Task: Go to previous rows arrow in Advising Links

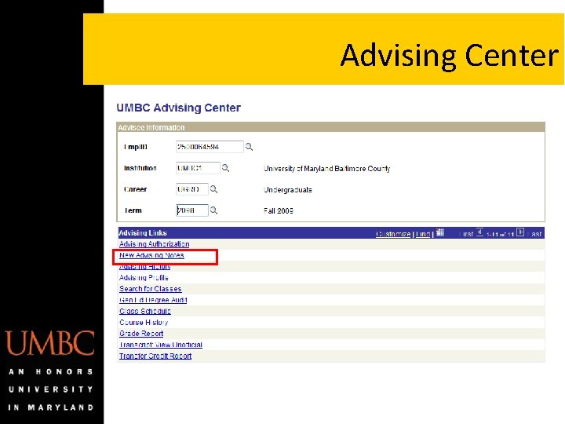Action: [x=479, y=232]
